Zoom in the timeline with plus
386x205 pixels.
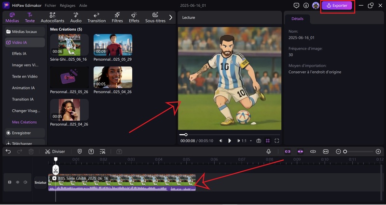[378, 152]
